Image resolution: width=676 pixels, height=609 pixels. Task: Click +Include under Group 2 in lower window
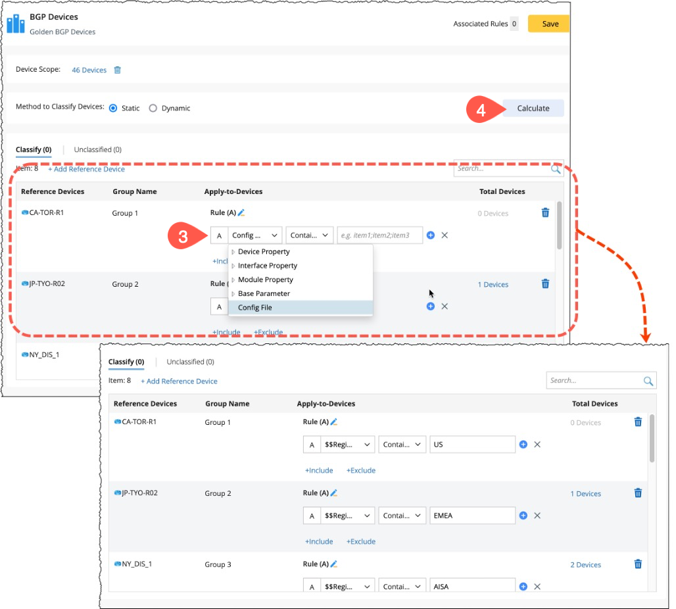point(318,542)
